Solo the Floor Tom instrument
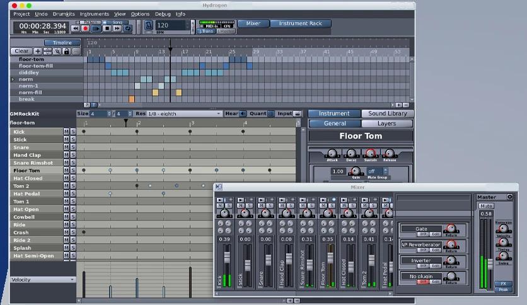This screenshot has width=527, height=305. point(73,170)
